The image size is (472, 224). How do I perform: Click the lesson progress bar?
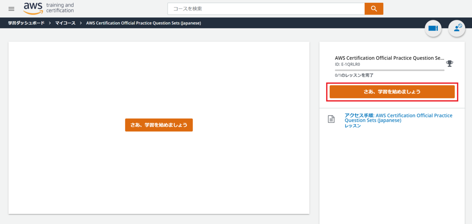[x=390, y=70]
